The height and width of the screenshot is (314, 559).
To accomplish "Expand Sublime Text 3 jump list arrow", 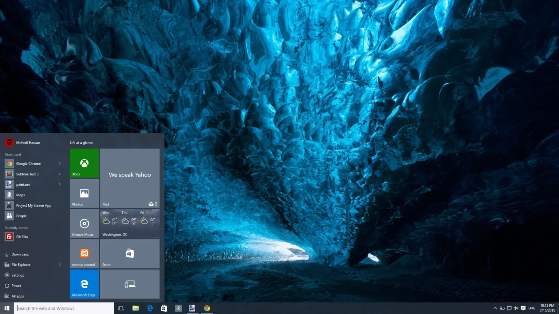I will (x=60, y=174).
